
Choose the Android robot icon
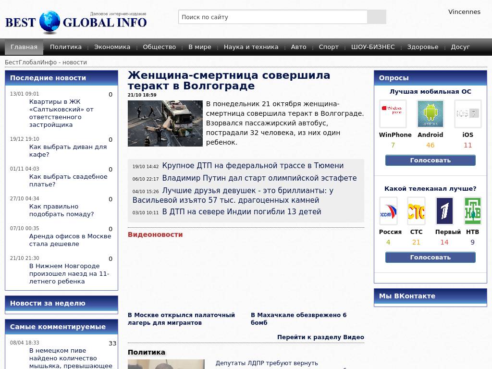[430, 114]
